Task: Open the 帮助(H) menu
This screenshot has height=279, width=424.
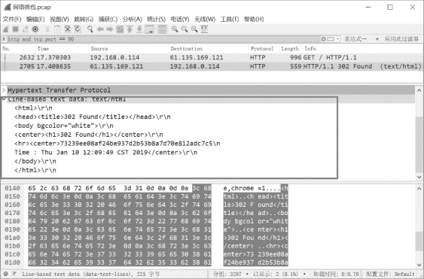Action: point(254,19)
